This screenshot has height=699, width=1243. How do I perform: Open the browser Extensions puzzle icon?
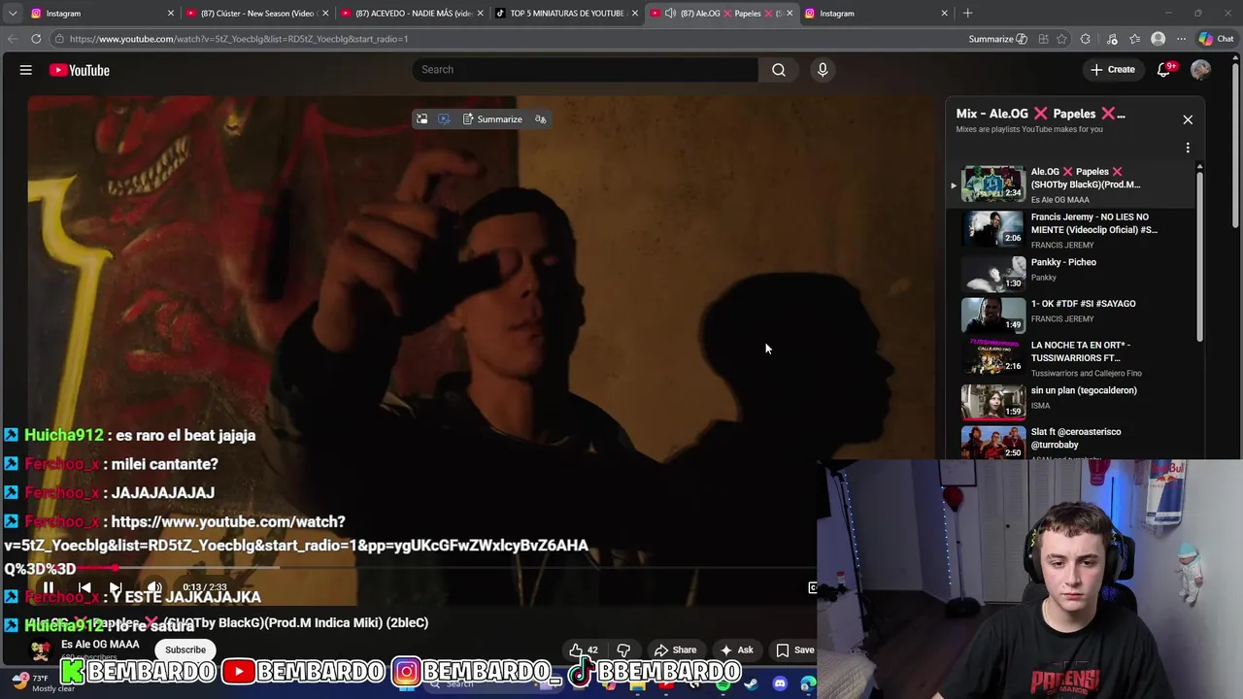1085,39
